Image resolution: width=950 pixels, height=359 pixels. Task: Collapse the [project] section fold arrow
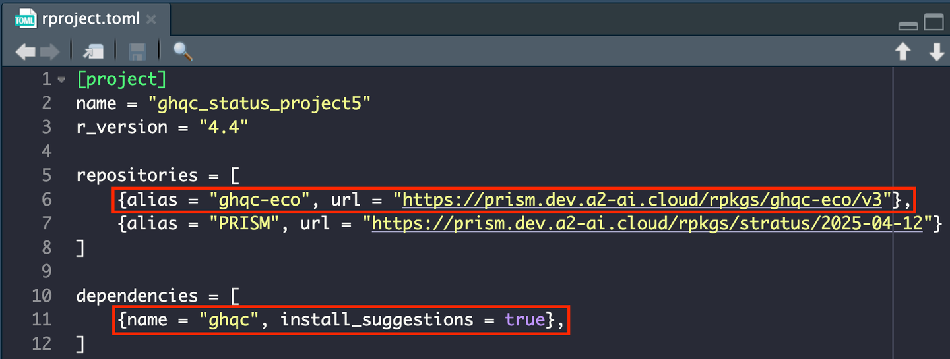61,80
